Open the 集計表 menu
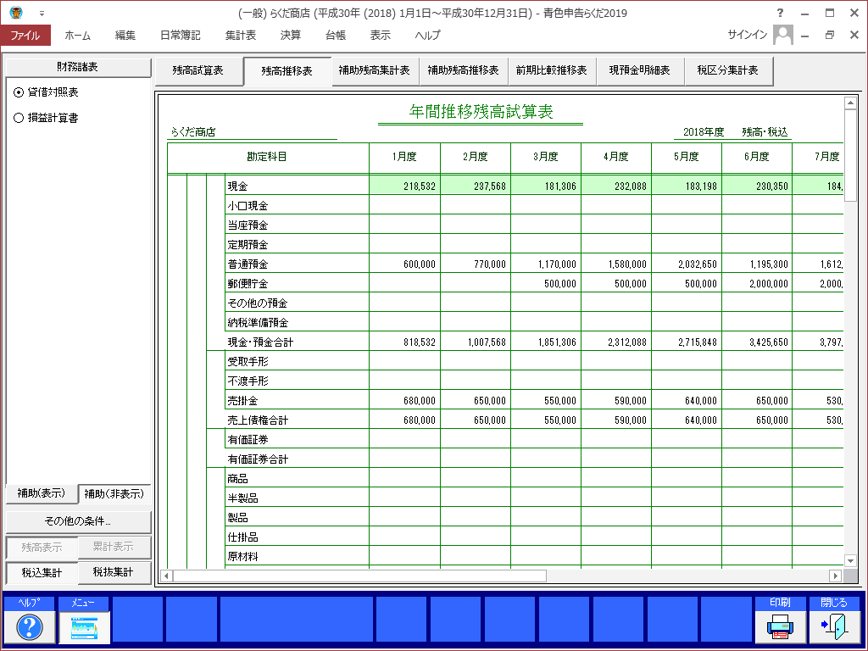This screenshot has height=651, width=868. 240,35
